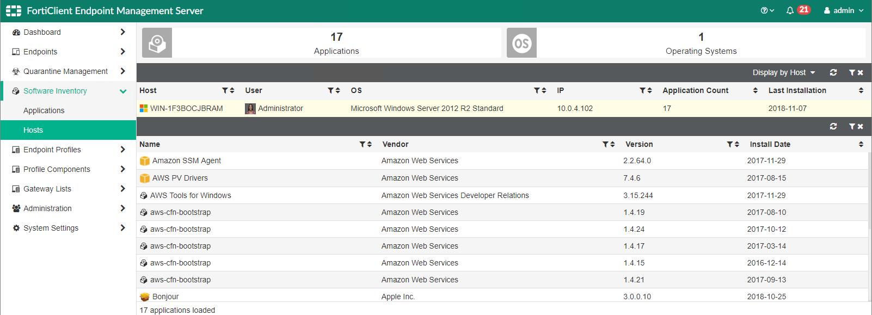Open the admin user menu
This screenshot has width=872, height=315.
click(x=843, y=10)
